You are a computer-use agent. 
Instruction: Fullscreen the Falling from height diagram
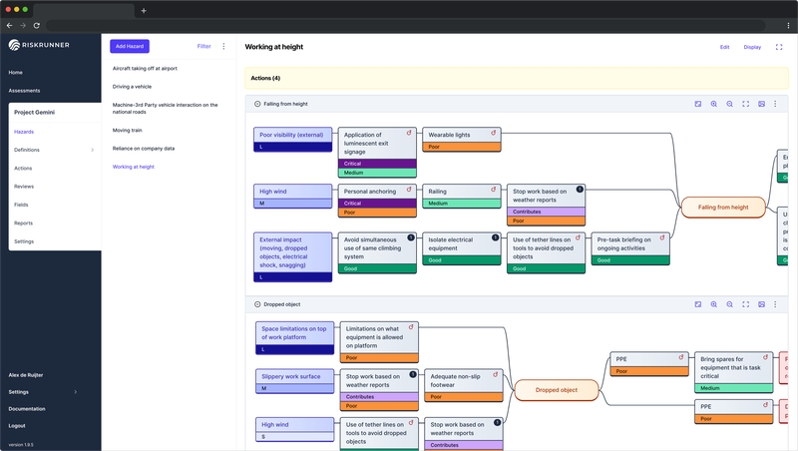745,104
